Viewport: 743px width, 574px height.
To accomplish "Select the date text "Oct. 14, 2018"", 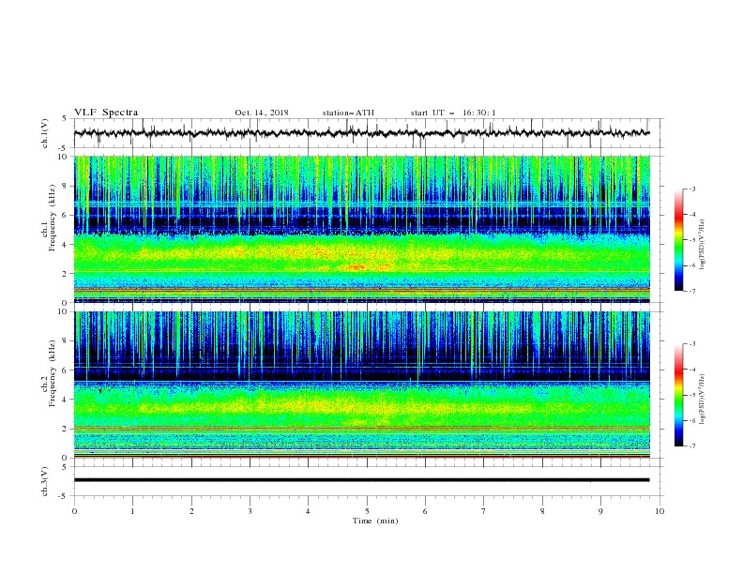I will click(262, 113).
